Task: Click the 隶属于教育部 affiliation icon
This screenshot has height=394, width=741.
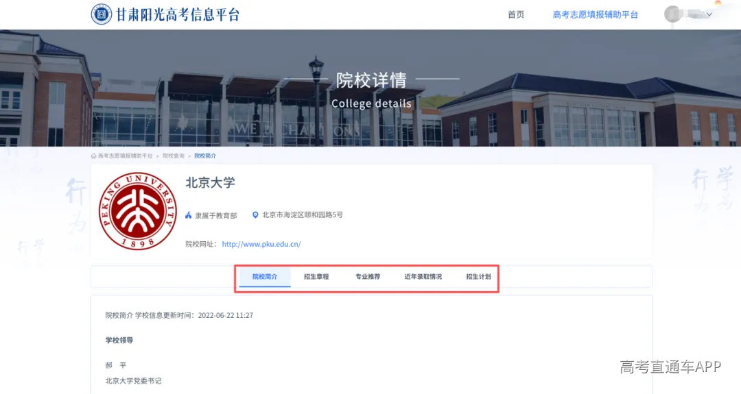Action: [189, 215]
